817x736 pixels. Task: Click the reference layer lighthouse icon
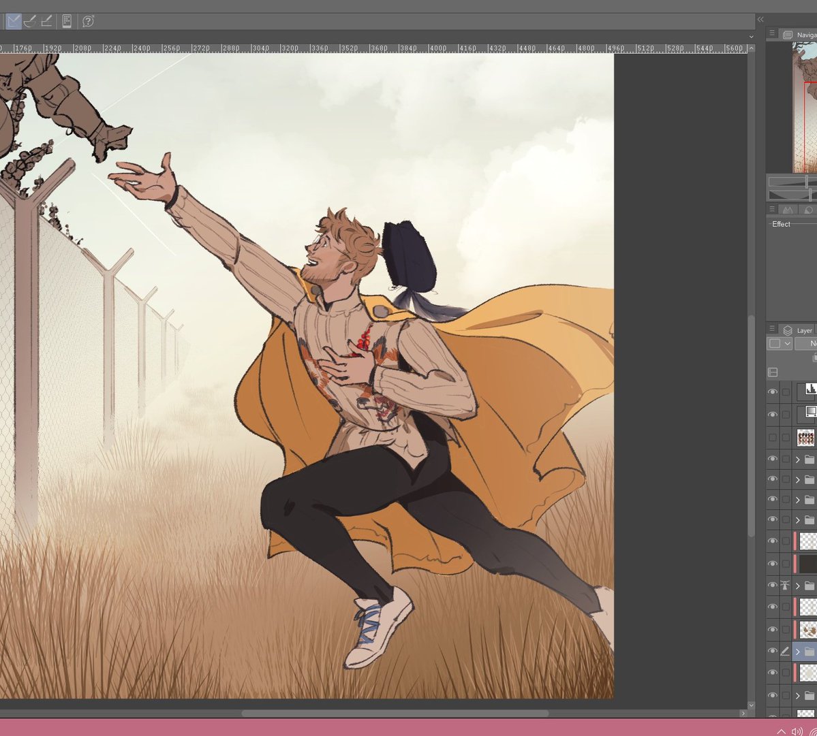(x=785, y=585)
